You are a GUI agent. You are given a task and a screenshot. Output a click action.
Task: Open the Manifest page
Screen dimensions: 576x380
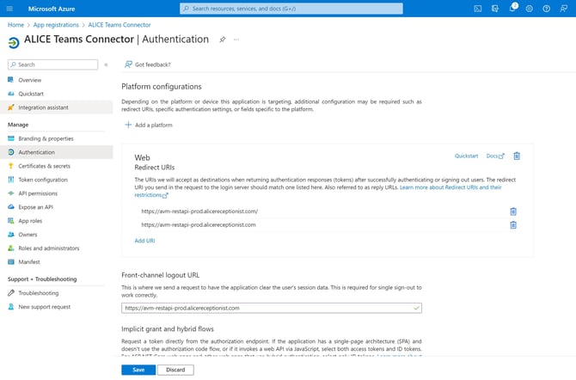pyautogui.click(x=29, y=262)
